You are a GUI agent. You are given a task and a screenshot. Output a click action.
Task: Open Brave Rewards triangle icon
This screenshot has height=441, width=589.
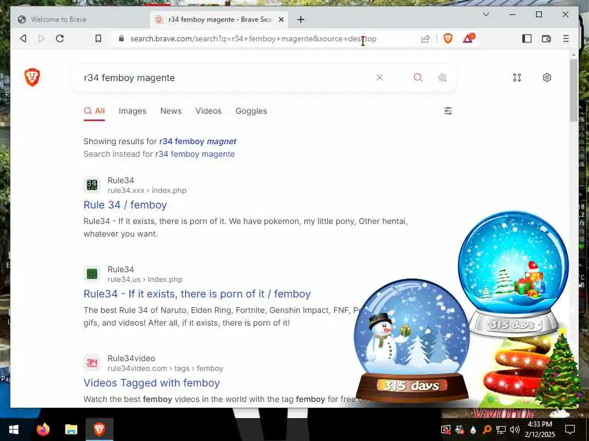click(x=468, y=38)
